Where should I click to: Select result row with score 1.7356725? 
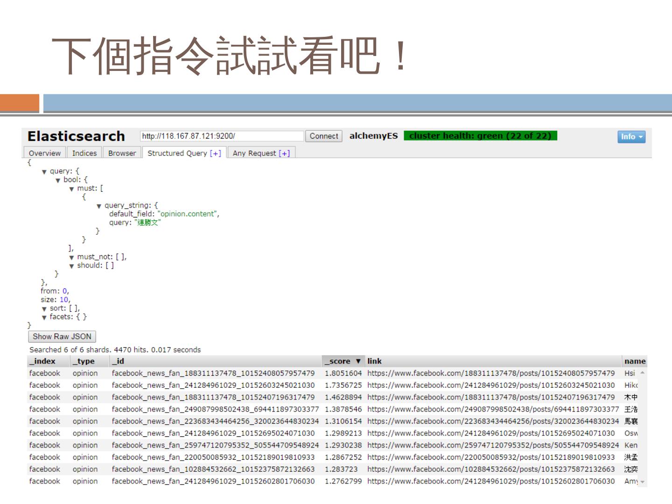(x=333, y=385)
